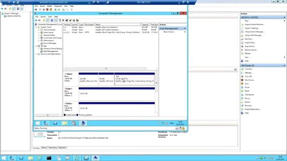Viewport: 287px width, 161px height.
Task: Open Action menu in Computer Management
Action: [x=43, y=17]
